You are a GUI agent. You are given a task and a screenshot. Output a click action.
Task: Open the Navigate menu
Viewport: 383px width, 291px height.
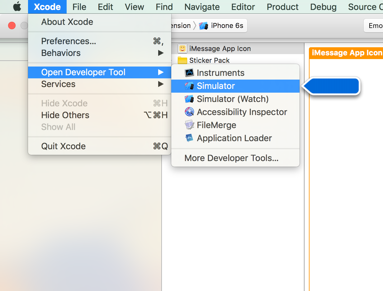[x=202, y=7]
